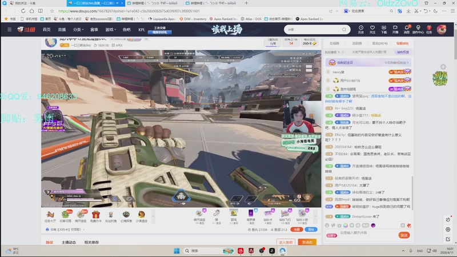Open Henry猪 row in fan ranking
The height and width of the screenshot is (257, 457).
pyautogui.click(x=368, y=72)
